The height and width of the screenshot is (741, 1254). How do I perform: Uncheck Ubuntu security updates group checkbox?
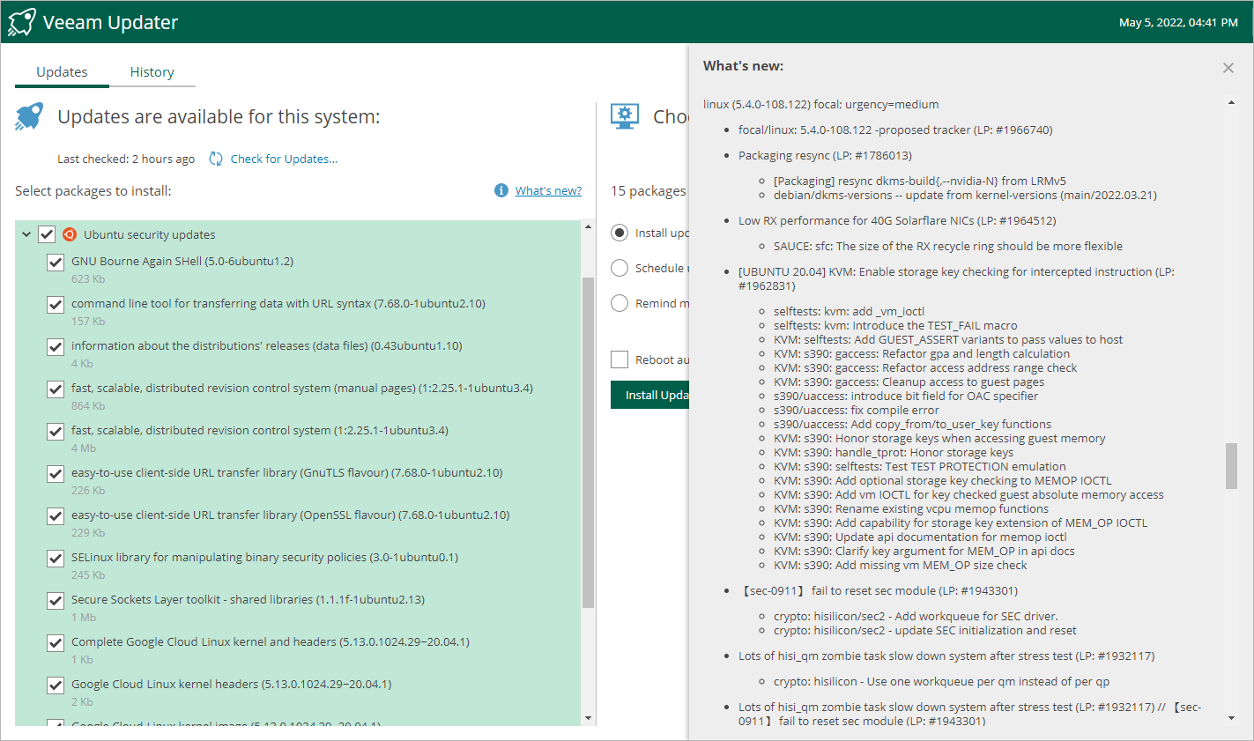tap(47, 234)
